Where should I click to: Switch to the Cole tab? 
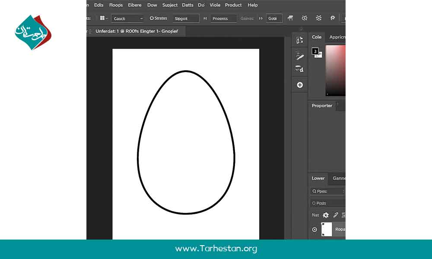(x=317, y=37)
